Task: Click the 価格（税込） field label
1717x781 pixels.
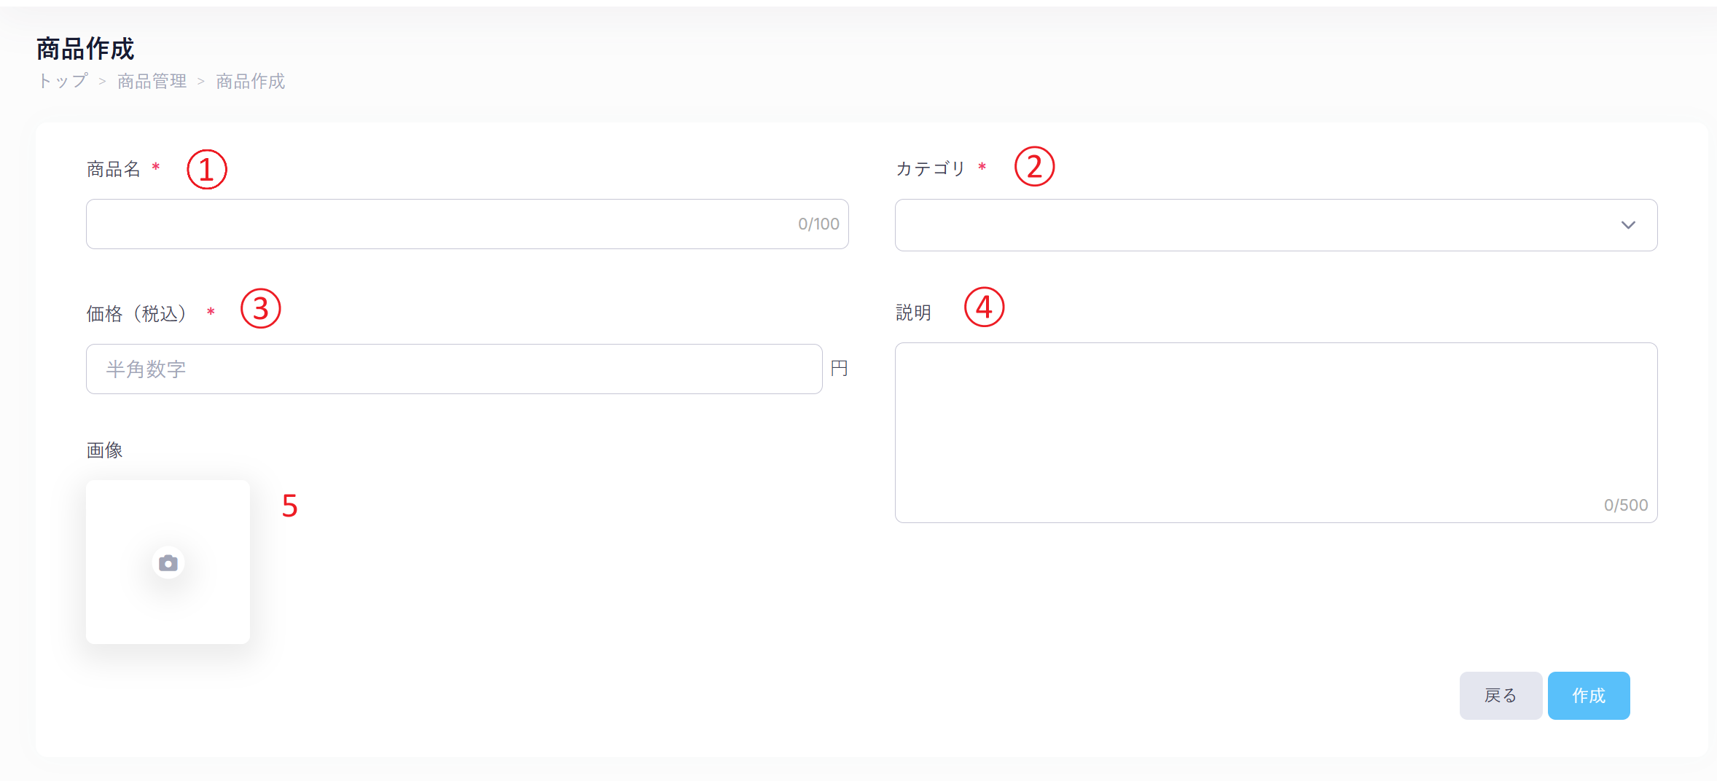Action: tap(136, 314)
